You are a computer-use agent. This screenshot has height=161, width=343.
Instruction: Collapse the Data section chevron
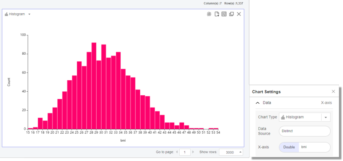pos(258,103)
